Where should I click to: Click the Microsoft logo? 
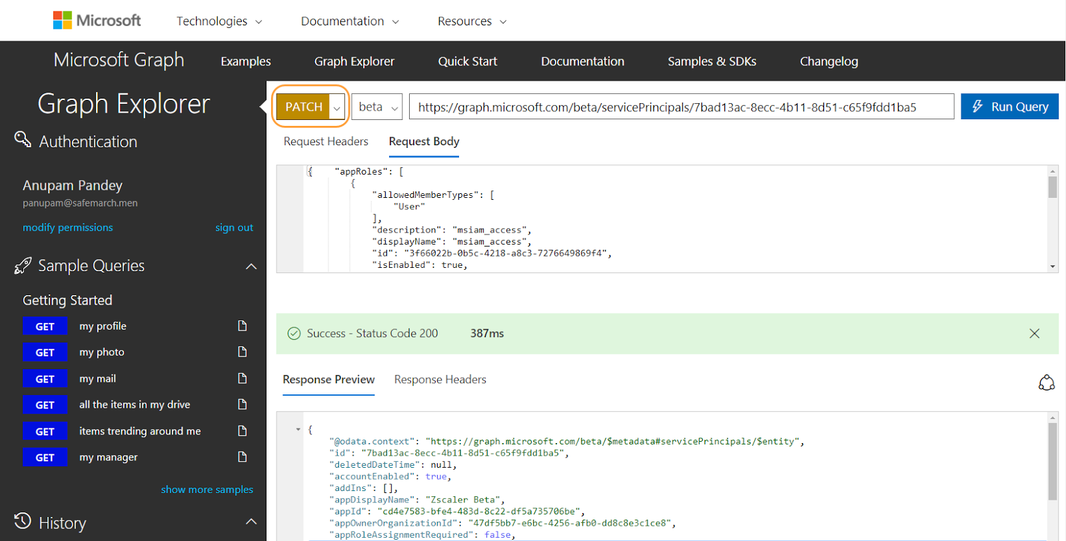click(x=97, y=21)
